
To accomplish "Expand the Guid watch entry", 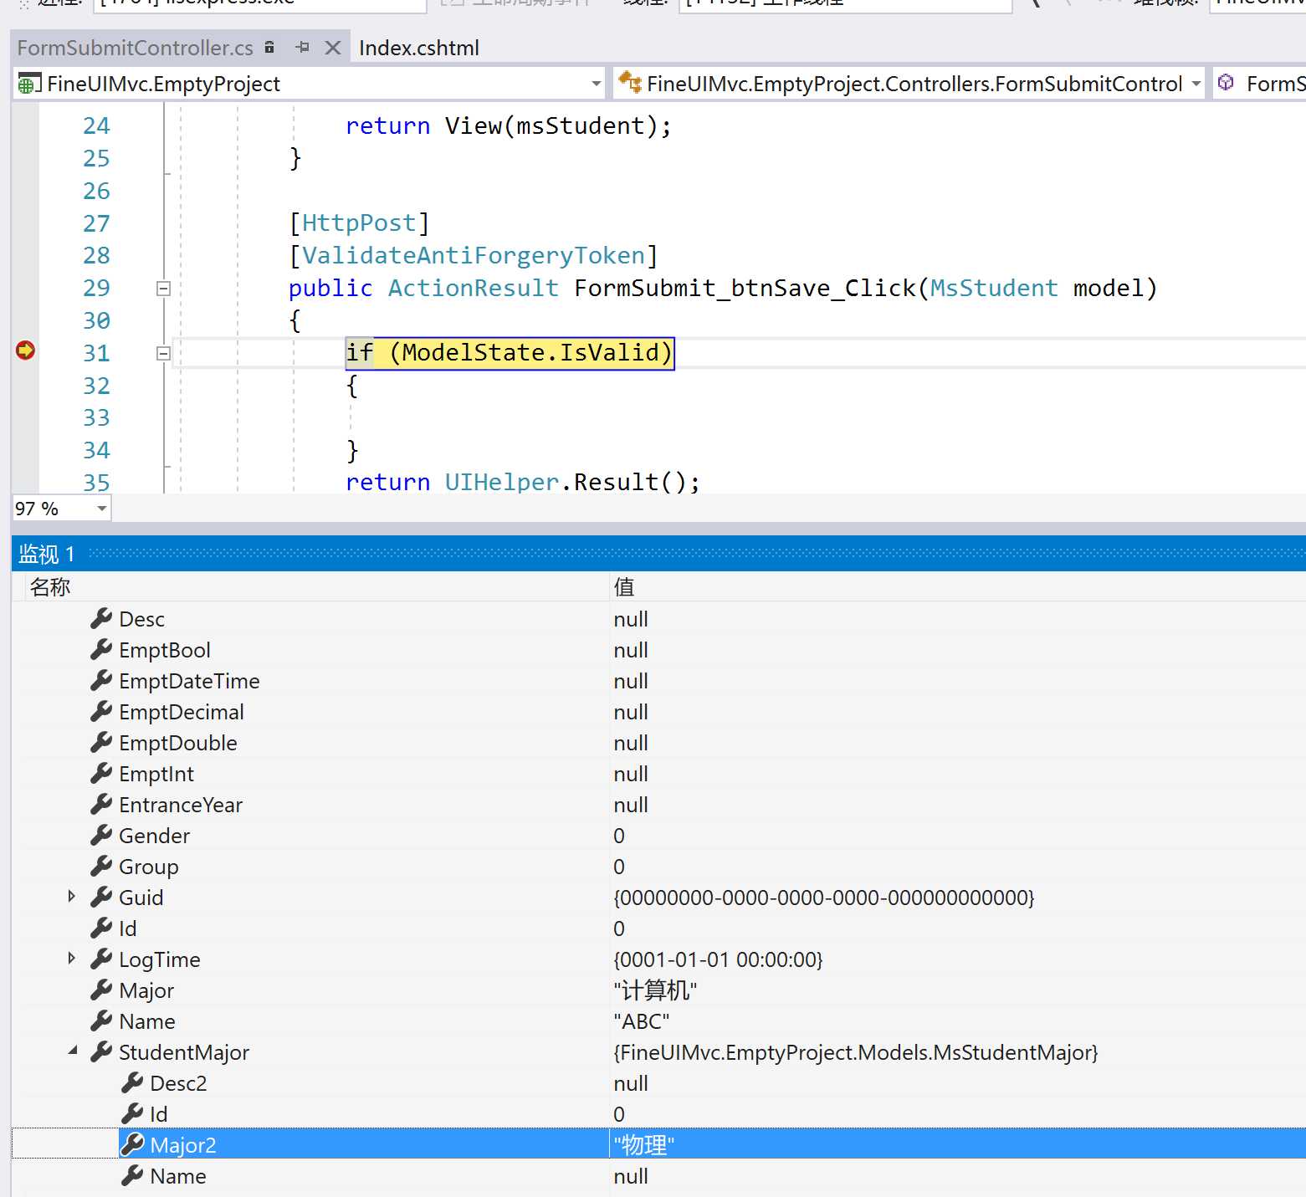I will (x=72, y=897).
